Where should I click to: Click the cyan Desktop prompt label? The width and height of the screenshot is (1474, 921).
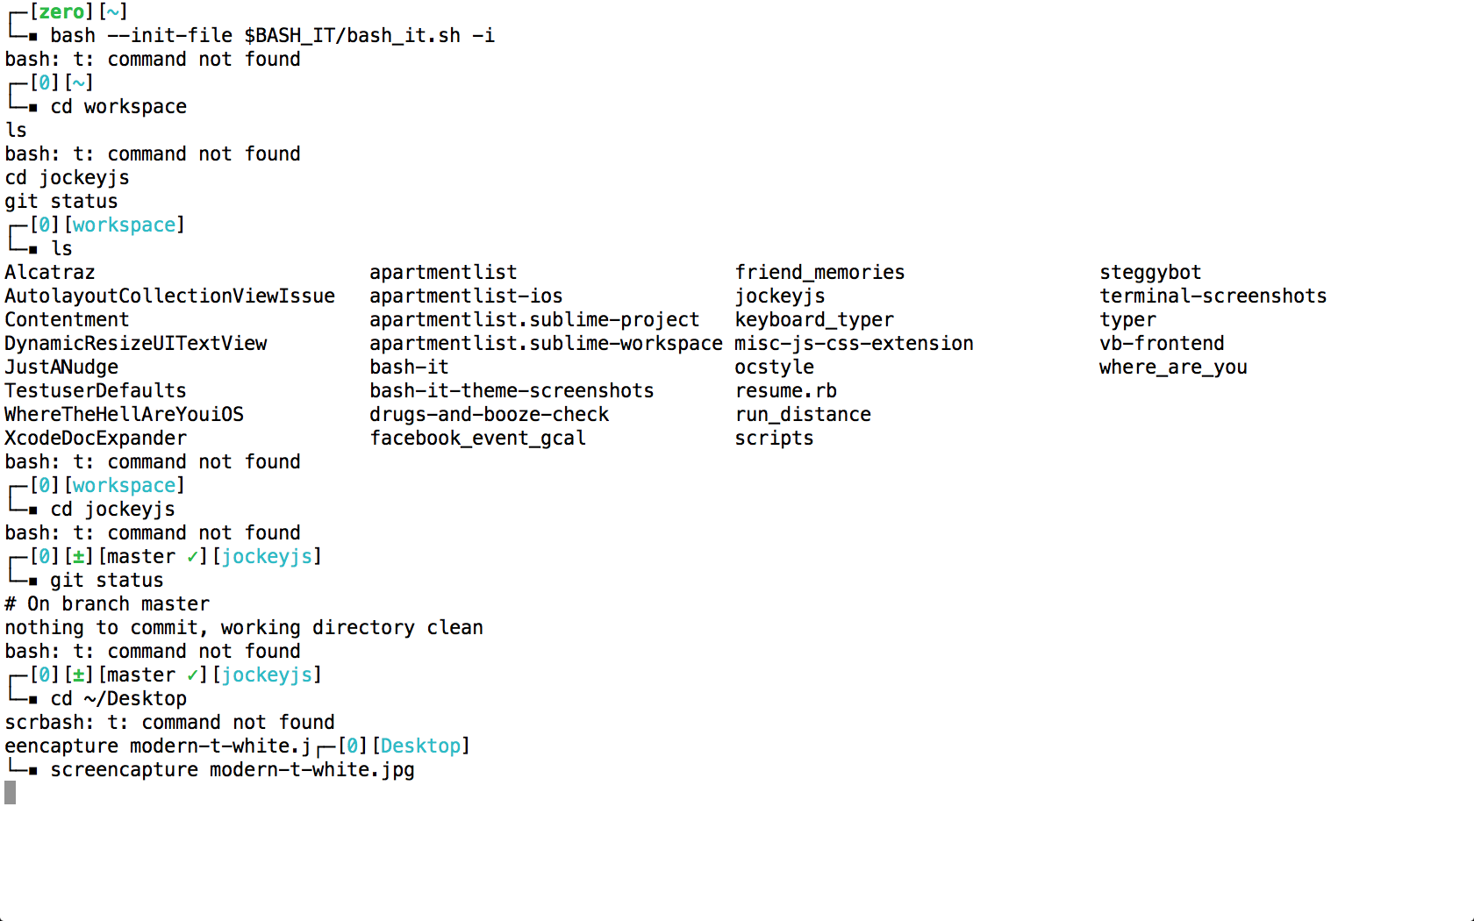pyautogui.click(x=420, y=746)
